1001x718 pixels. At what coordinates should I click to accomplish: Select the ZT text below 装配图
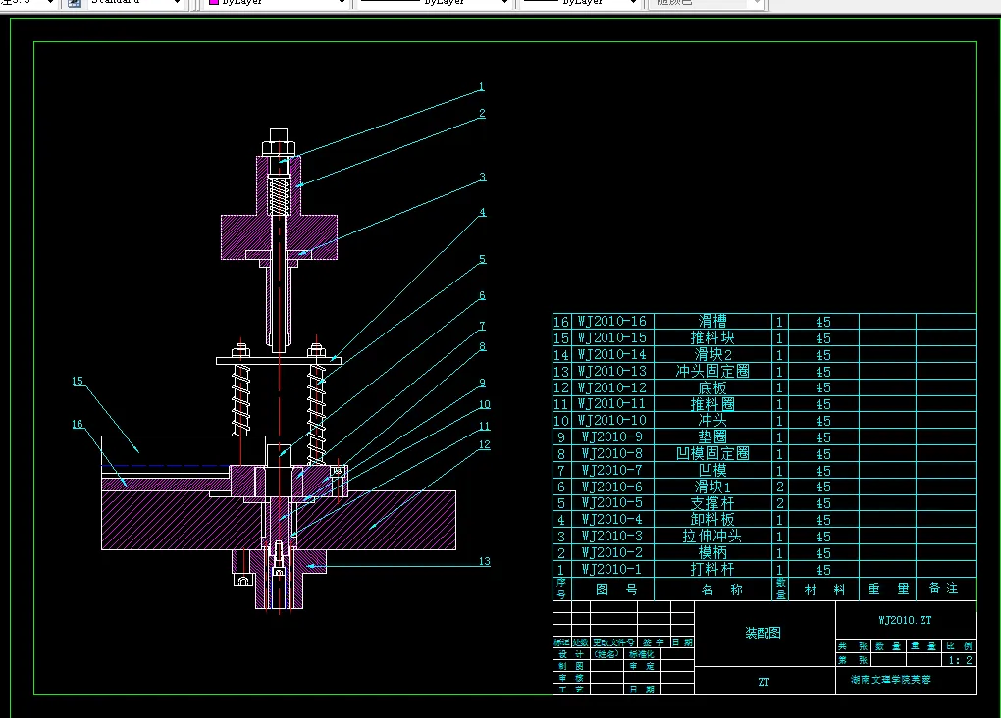pos(764,682)
